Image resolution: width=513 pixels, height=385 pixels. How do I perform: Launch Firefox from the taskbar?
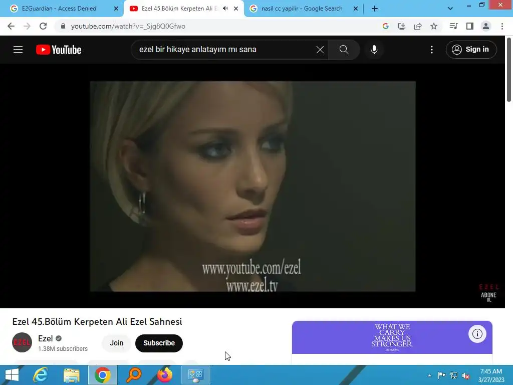pos(165,375)
